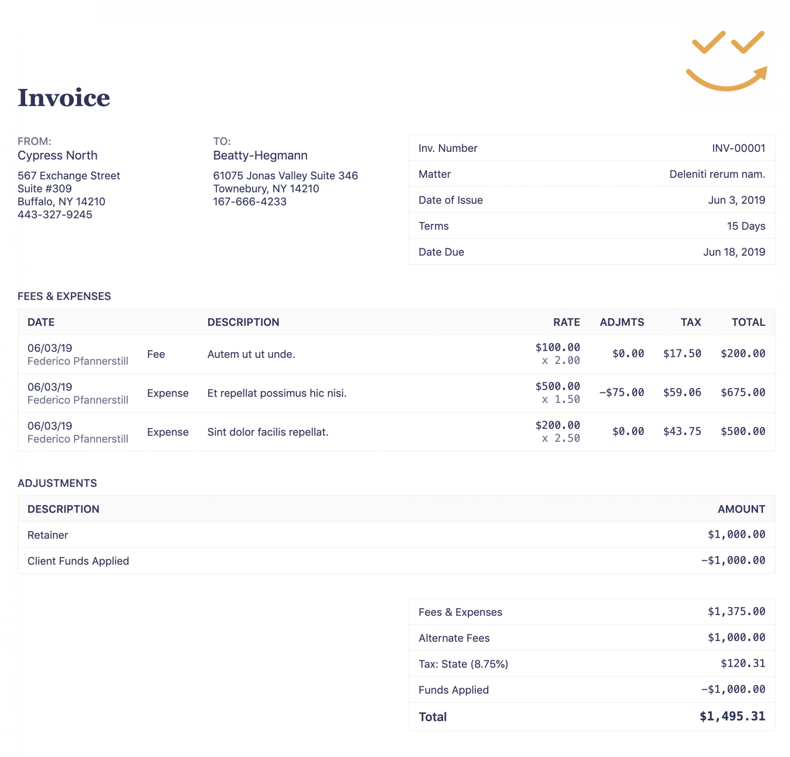Click Sint dolor facilis repellat.

click(268, 432)
